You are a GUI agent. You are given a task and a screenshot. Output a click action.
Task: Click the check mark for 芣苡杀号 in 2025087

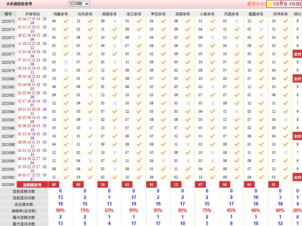163,136
